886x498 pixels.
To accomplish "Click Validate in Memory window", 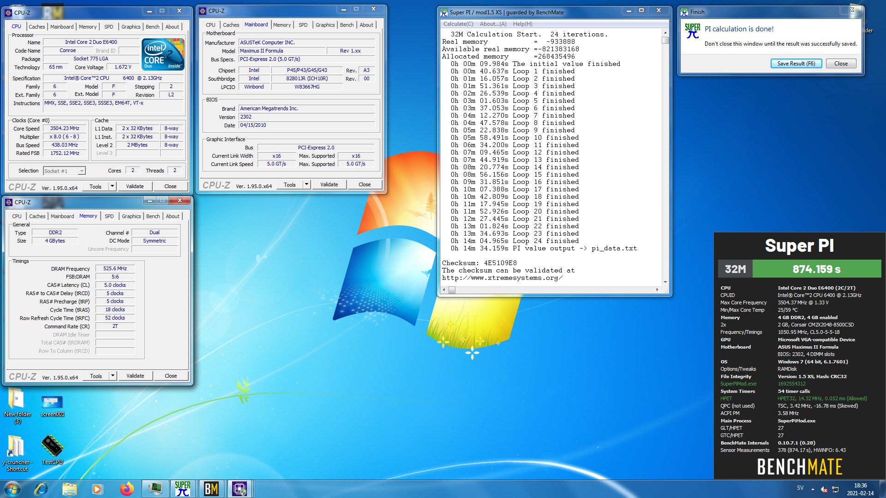I will 135,376.
